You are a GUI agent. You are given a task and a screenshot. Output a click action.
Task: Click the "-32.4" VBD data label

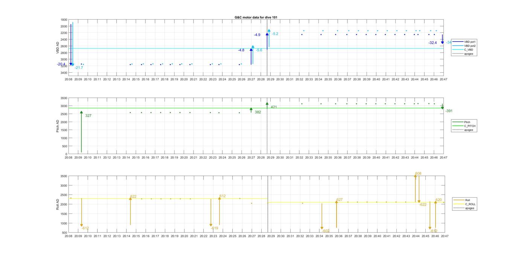coord(433,43)
